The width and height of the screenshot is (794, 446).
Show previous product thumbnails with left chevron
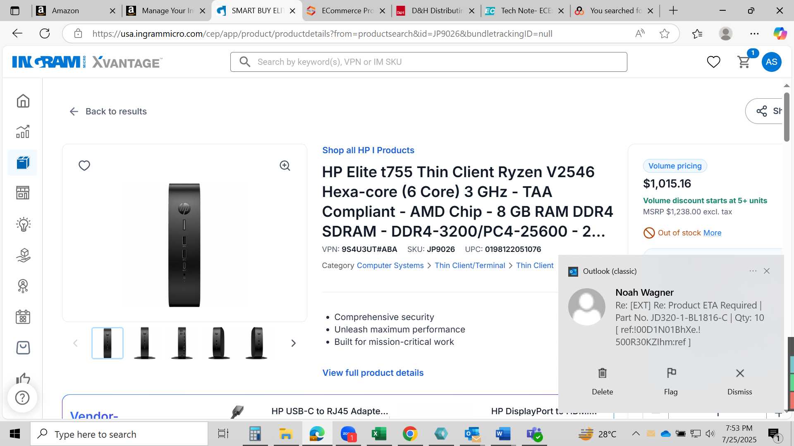75,343
